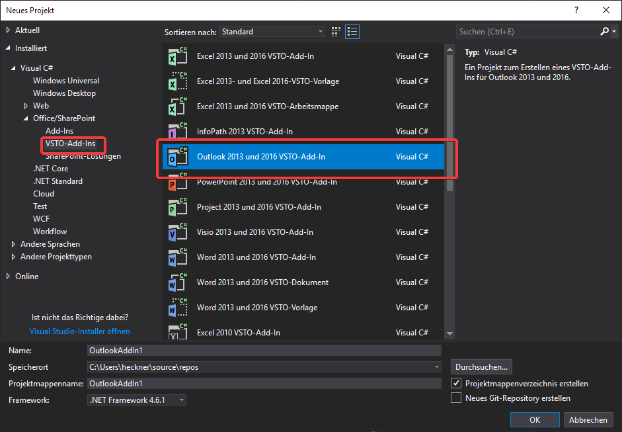The image size is (622, 432).
Task: Toggle Projektmappenverzeichnis erstellen checkbox
Action: (456, 383)
